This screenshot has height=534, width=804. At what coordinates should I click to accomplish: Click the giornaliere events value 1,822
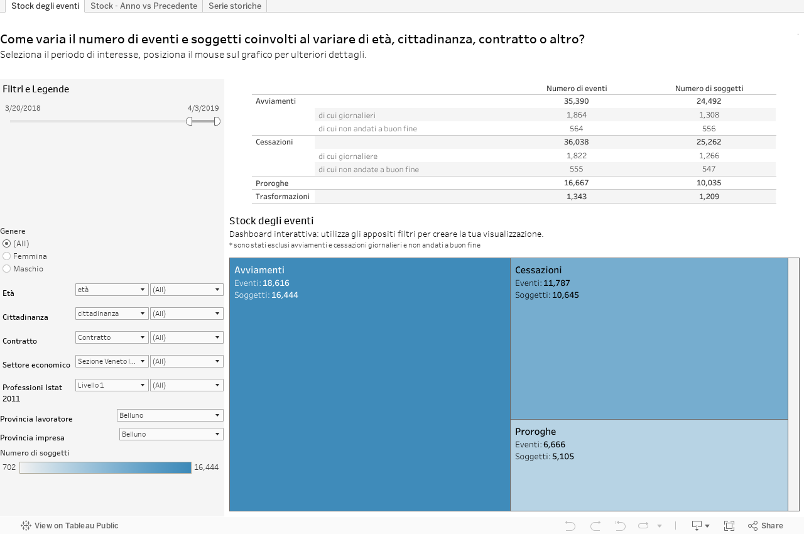[577, 156]
